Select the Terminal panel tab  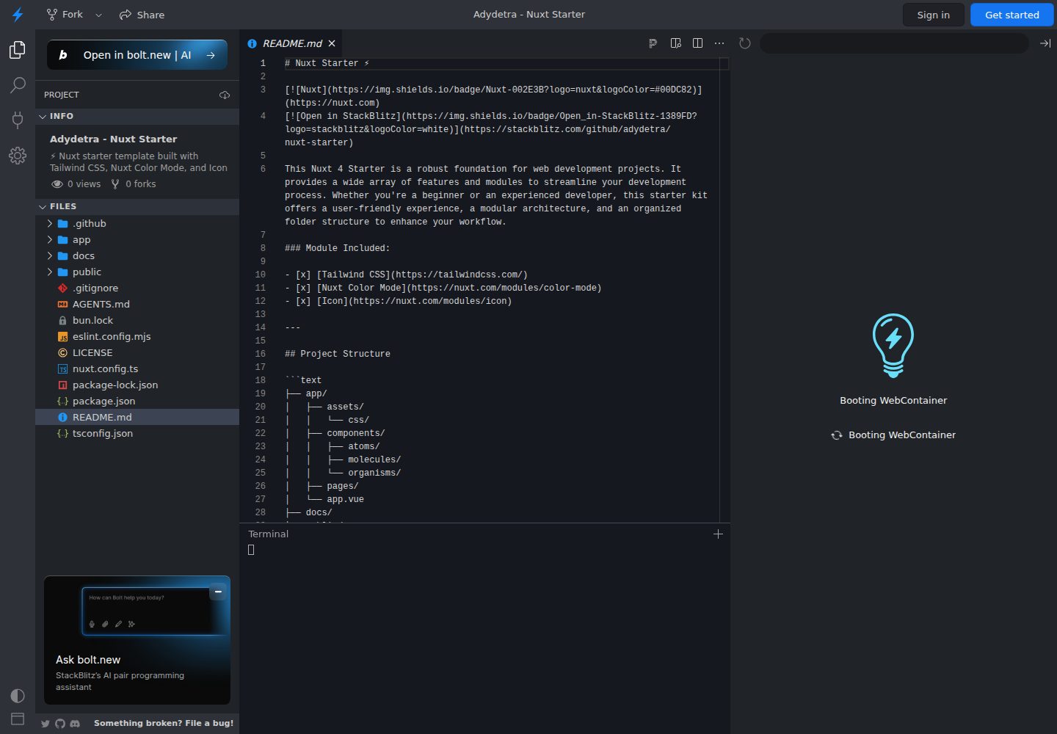pyautogui.click(x=269, y=534)
